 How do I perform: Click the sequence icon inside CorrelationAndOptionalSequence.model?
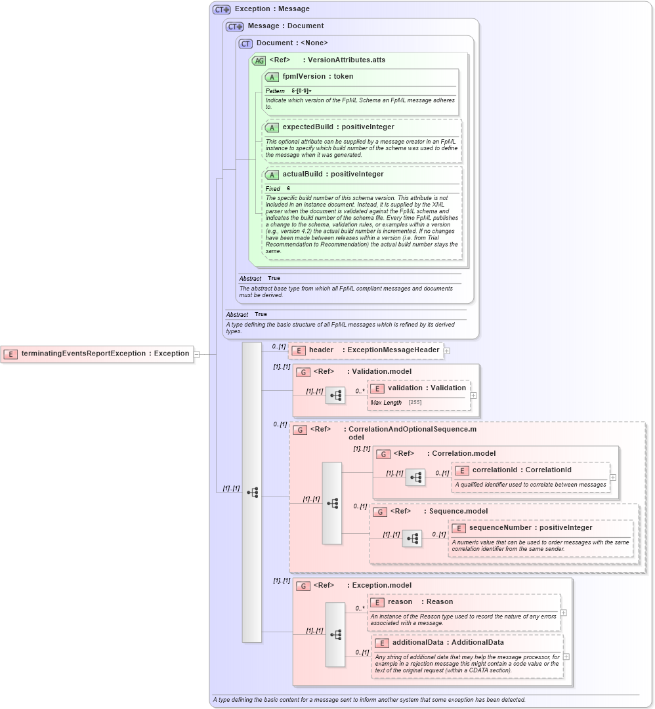click(x=332, y=503)
